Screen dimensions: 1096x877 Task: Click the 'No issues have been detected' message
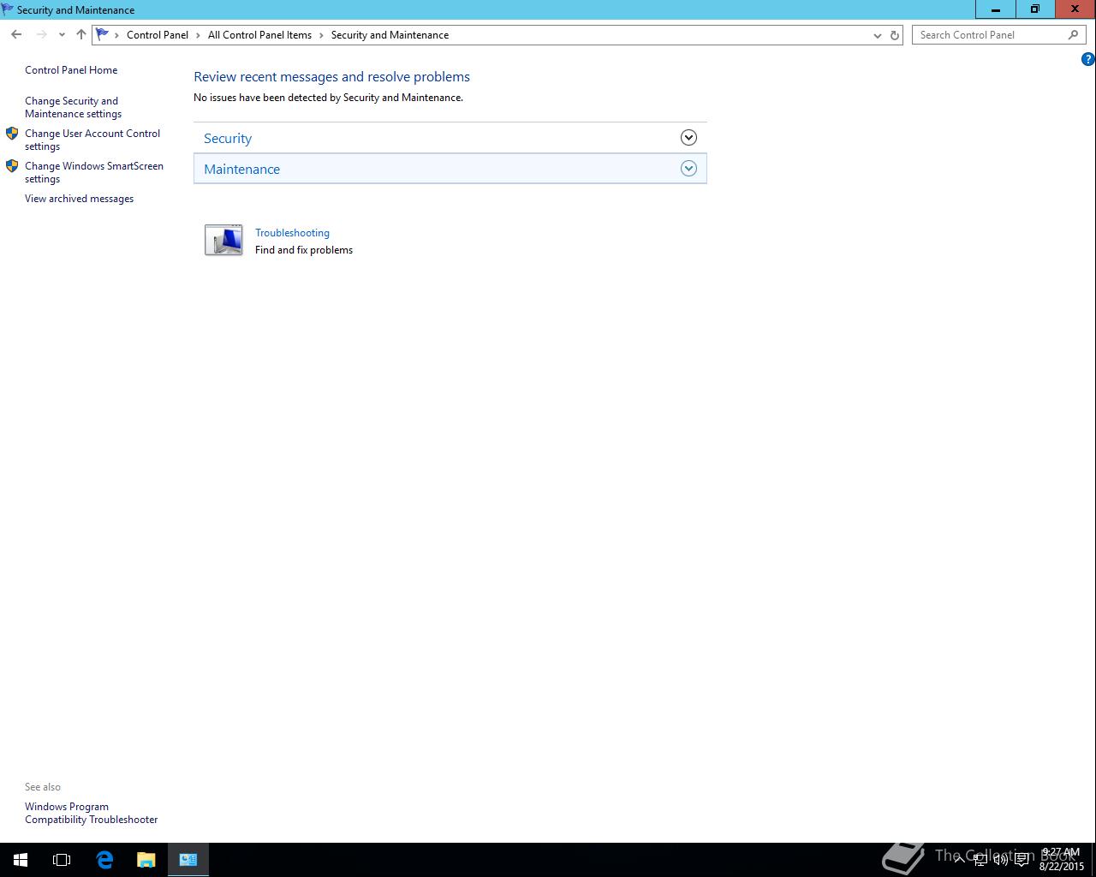point(328,98)
